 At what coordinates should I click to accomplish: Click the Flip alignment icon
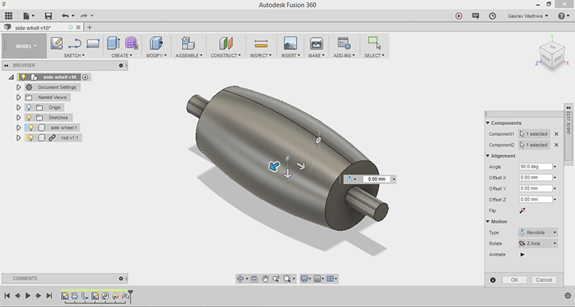point(523,211)
